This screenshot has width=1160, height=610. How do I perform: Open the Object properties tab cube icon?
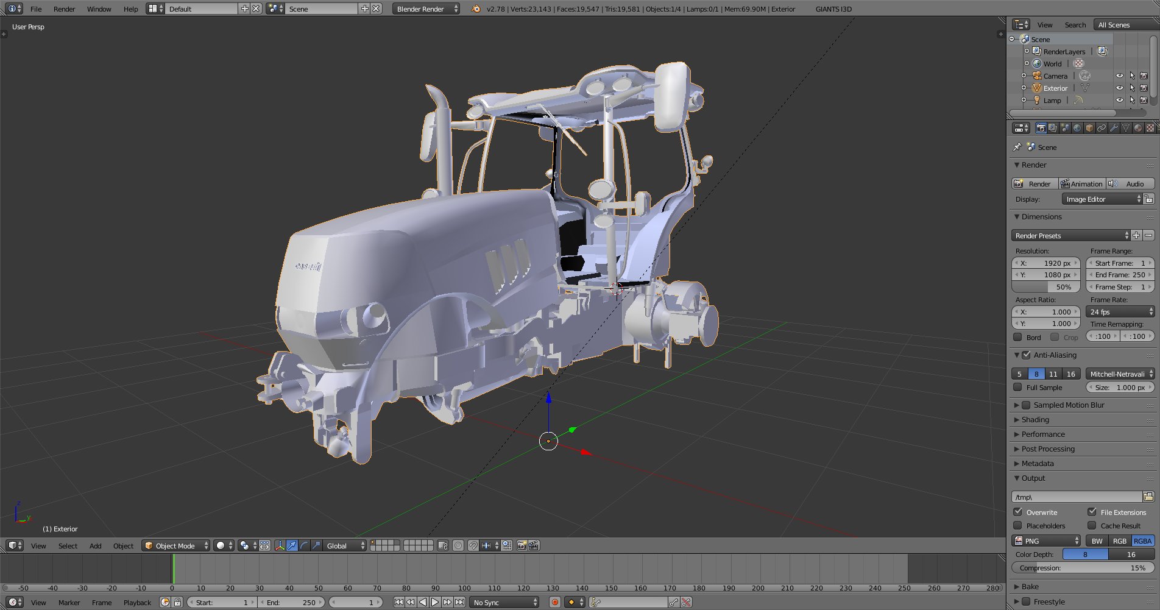tap(1089, 128)
